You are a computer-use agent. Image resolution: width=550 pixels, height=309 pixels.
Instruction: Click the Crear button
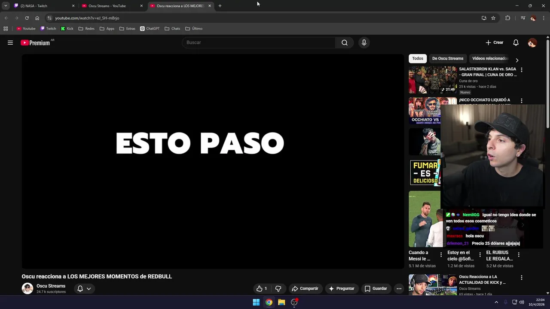tap(494, 42)
